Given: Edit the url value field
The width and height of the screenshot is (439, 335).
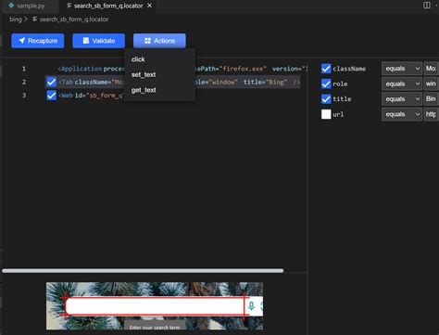Looking at the screenshot, I should click(431, 114).
